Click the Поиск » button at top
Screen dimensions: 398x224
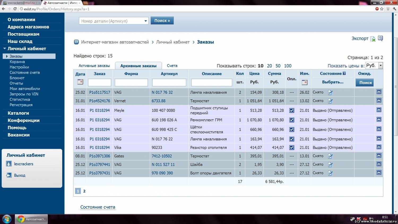(x=162, y=21)
